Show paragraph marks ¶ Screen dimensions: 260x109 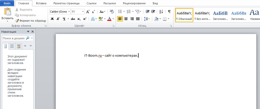(x=169, y=12)
